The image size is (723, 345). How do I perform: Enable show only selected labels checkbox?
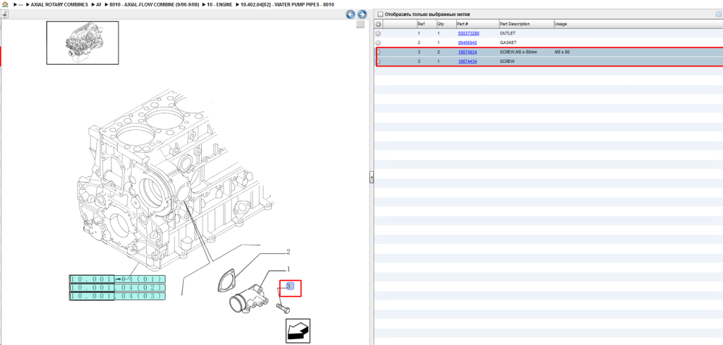[x=380, y=14]
